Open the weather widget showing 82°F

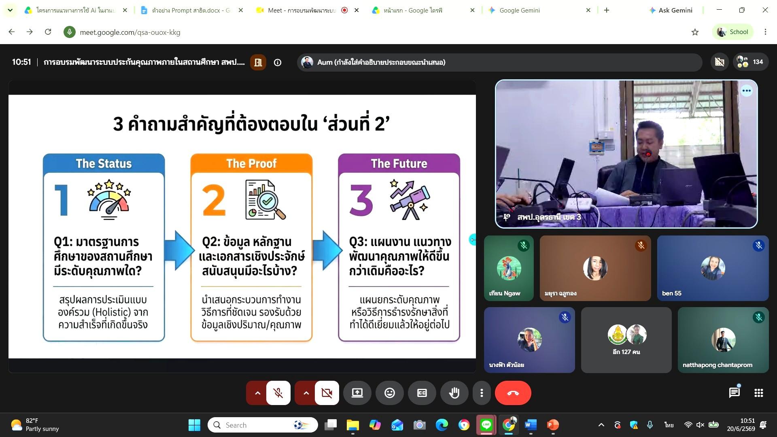36,425
